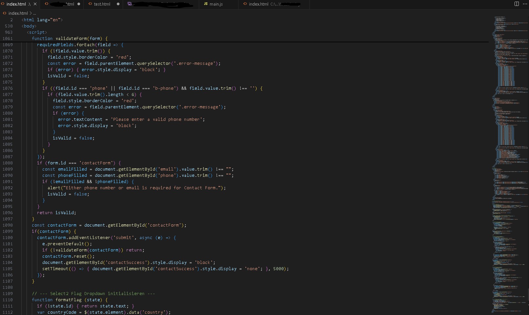Click line number 1088 in the gutter
Image resolution: width=529 pixels, height=315 pixels.
pos(8,163)
